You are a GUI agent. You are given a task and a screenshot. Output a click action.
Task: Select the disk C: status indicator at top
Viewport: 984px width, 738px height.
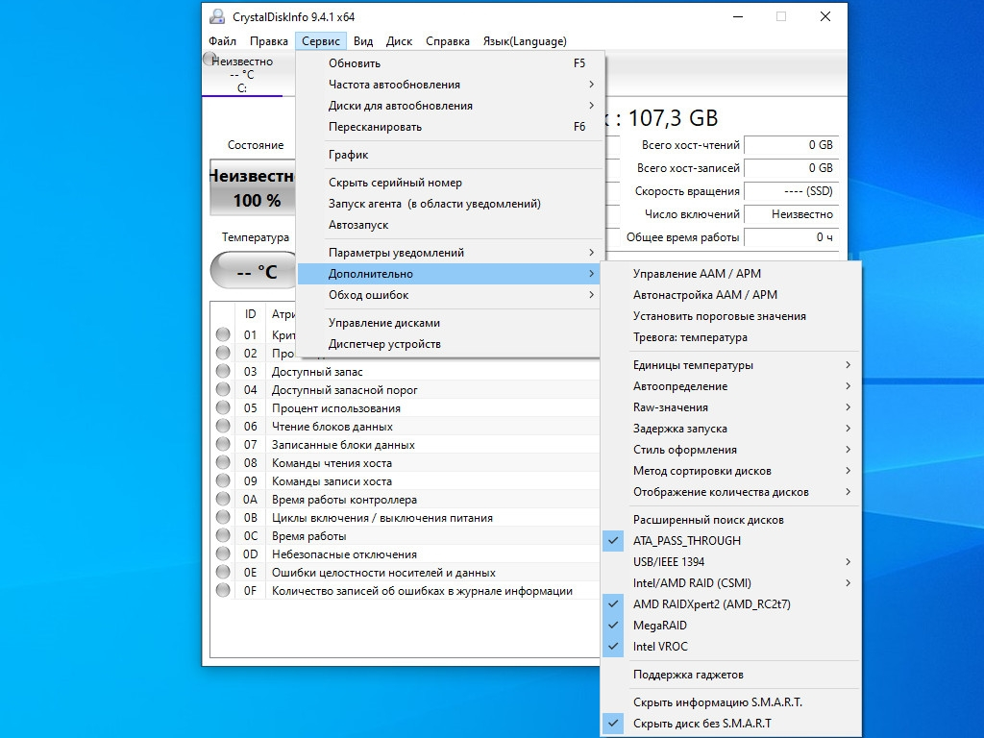coord(209,60)
